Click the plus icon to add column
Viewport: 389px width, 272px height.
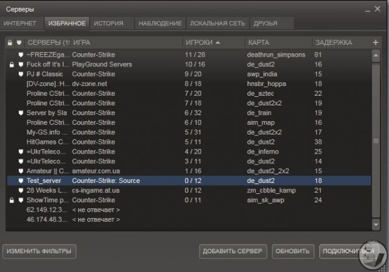coord(375,43)
